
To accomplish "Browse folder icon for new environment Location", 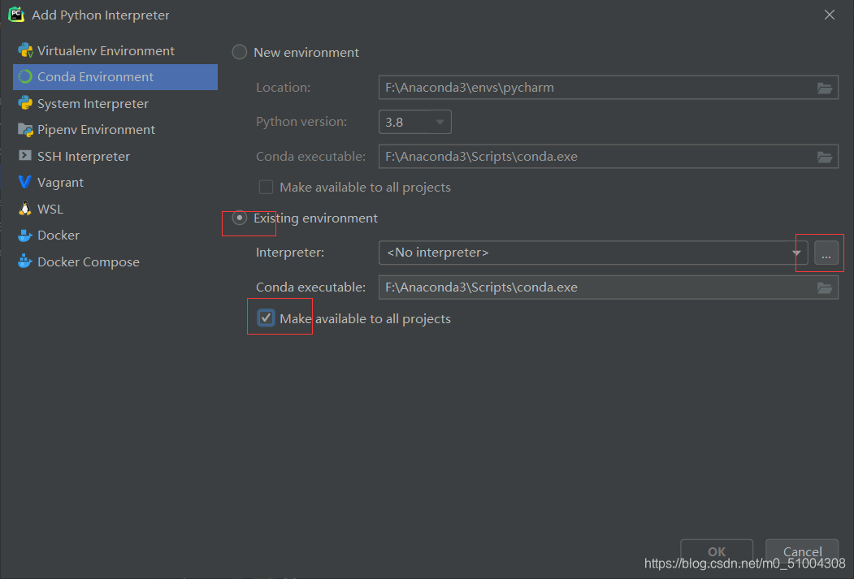I will pyautogui.click(x=825, y=88).
